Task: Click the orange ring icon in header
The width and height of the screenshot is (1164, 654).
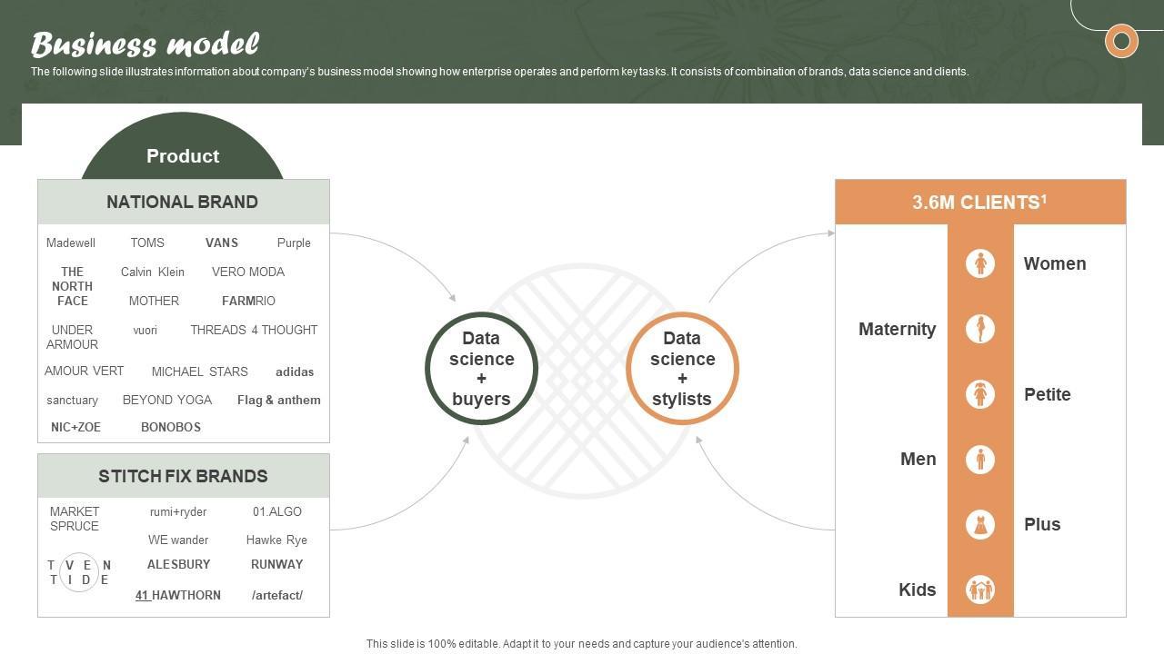Action: (x=1121, y=41)
